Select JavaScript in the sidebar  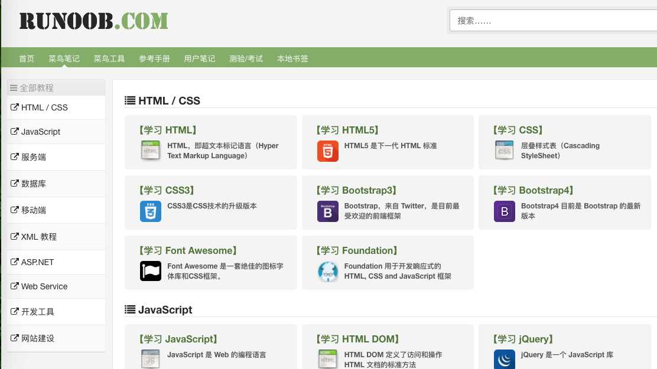point(56,132)
